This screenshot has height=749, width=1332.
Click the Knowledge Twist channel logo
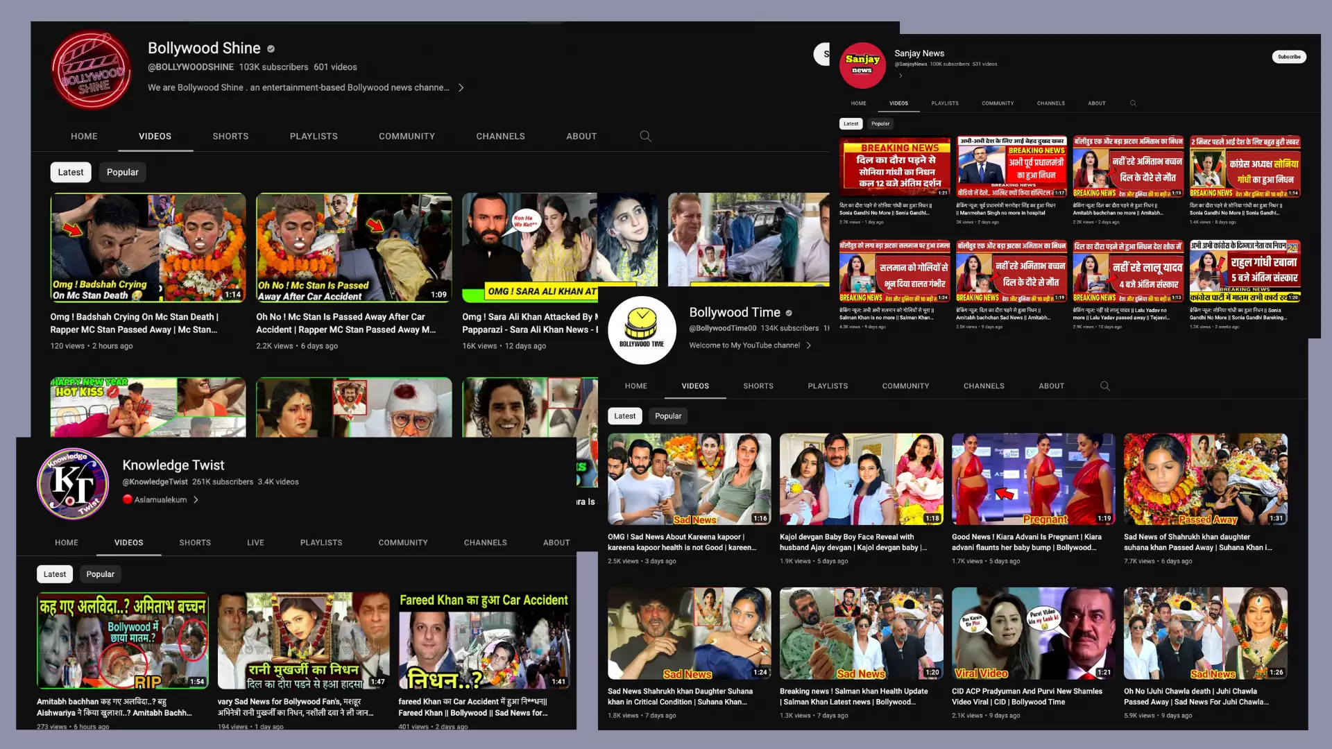[x=73, y=483]
